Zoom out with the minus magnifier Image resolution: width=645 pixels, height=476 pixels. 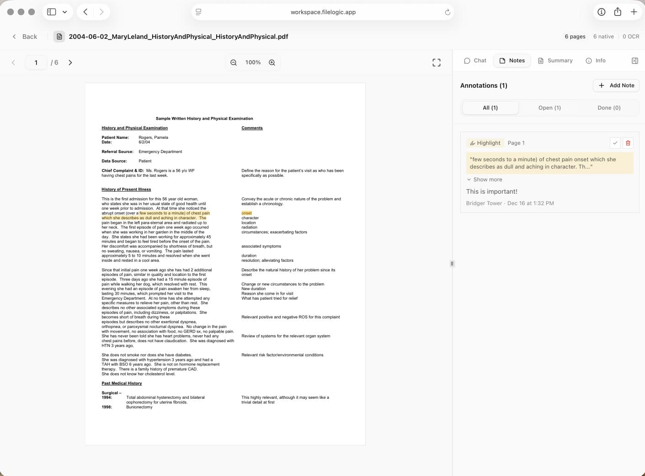pyautogui.click(x=234, y=63)
